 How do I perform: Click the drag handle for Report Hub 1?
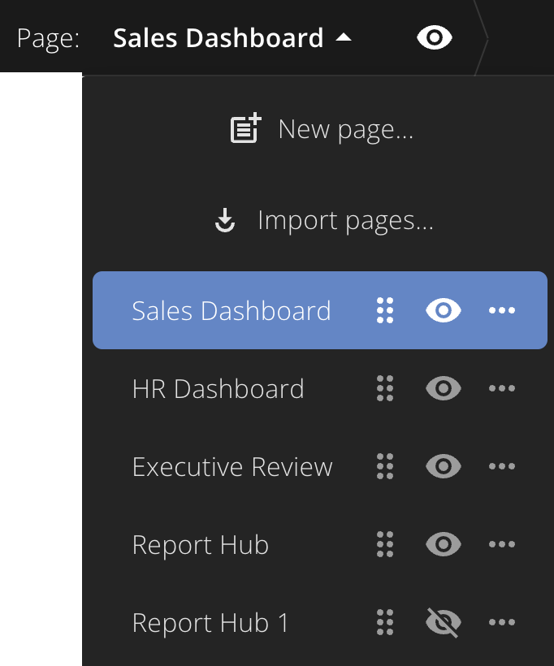385,622
